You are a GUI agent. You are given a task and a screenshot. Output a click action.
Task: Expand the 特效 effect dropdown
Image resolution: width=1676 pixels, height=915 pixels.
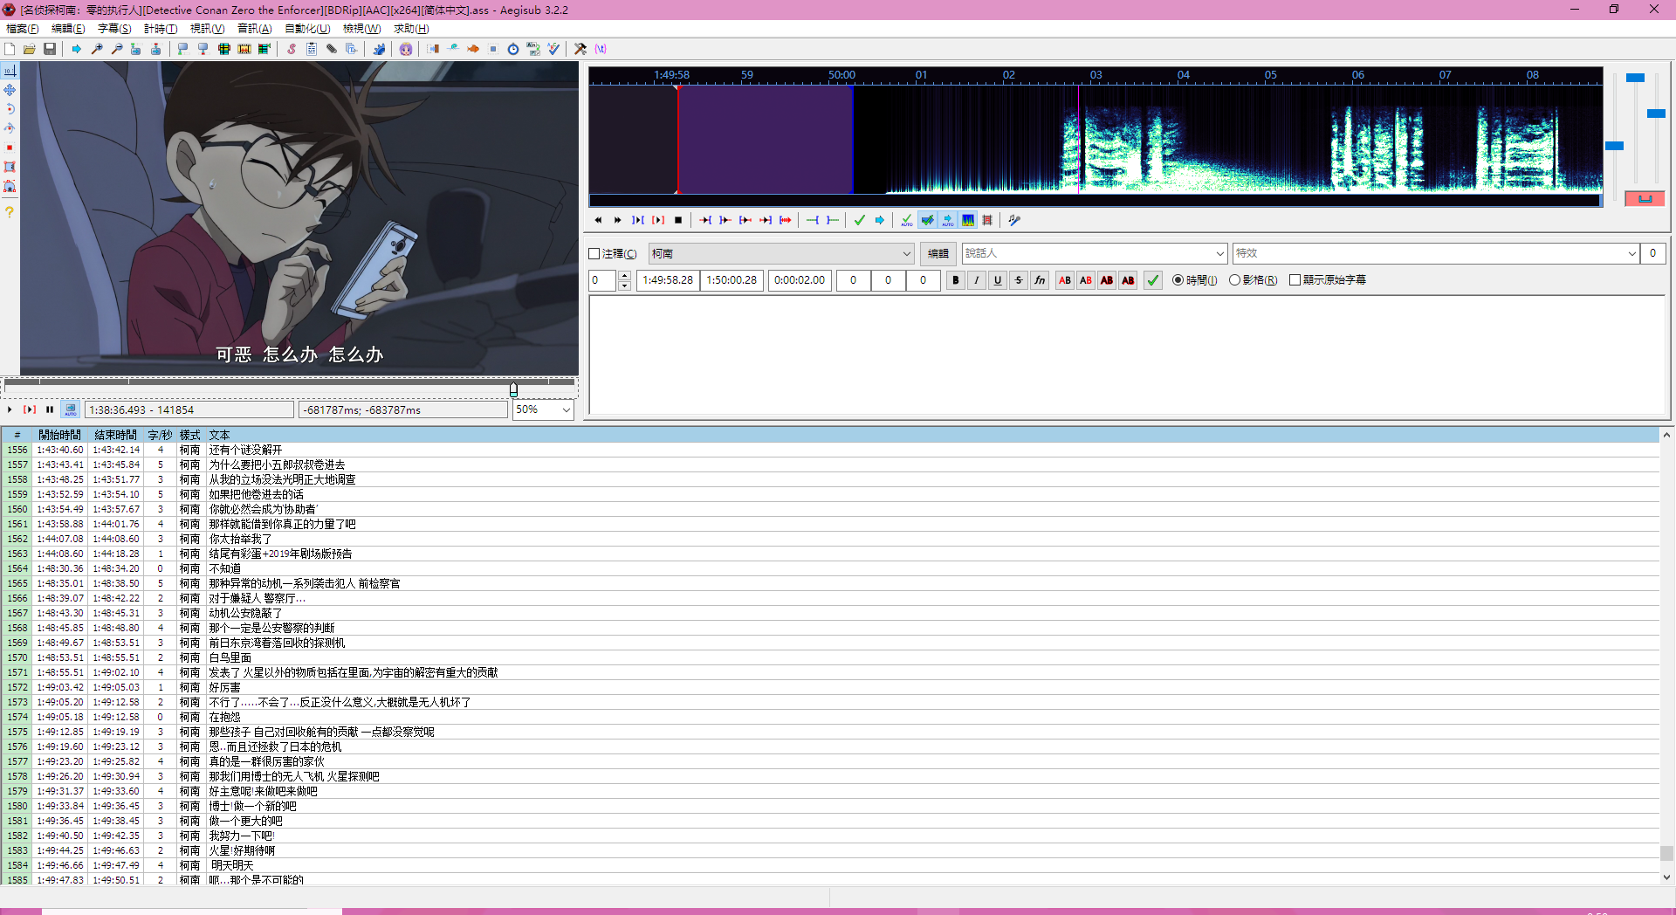pyautogui.click(x=1631, y=254)
